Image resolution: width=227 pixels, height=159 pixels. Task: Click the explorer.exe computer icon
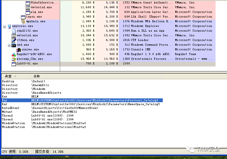coord(9,27)
